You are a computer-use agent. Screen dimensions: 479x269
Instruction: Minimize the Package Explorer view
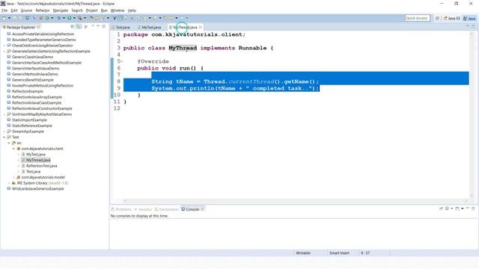coord(98,27)
